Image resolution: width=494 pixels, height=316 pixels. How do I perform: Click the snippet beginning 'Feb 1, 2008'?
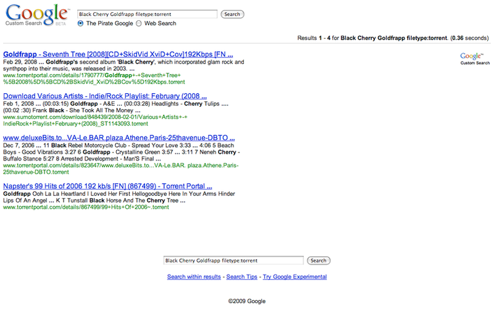(x=115, y=107)
